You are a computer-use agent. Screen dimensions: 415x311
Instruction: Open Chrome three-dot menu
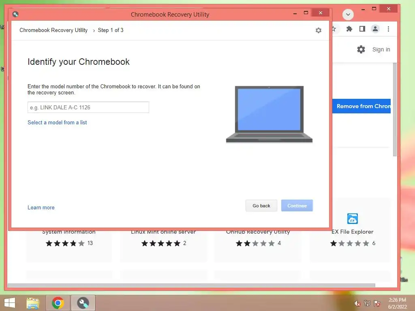pos(388,29)
